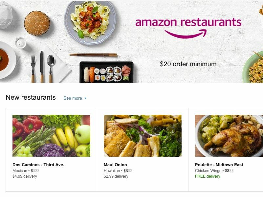The height and width of the screenshot is (197, 263).
Task: Open the See more link
Action: 75,98
